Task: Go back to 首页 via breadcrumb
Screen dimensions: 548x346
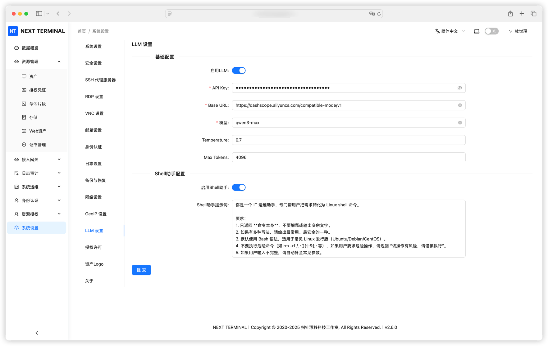Action: 82,31
